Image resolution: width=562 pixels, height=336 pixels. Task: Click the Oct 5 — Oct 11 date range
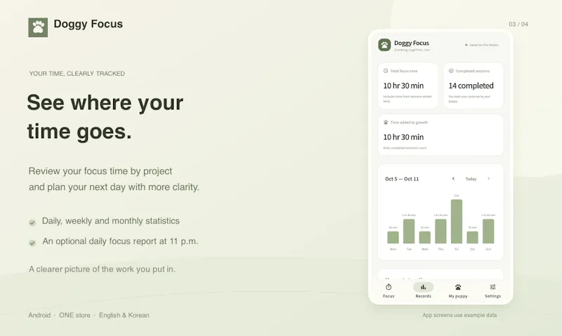pos(402,179)
